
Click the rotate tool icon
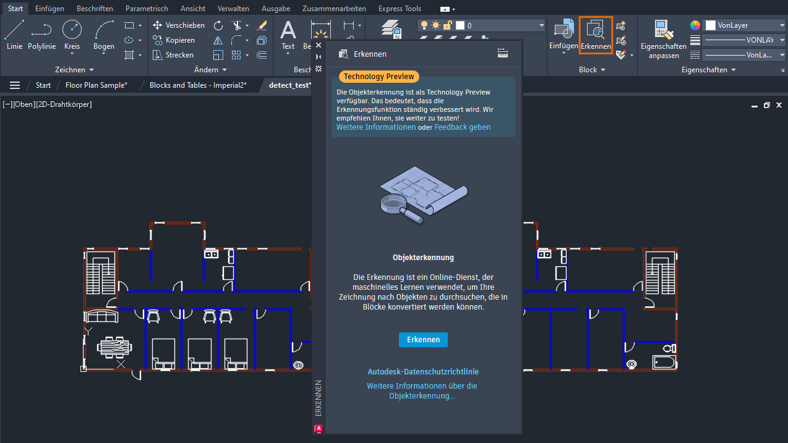coord(218,25)
